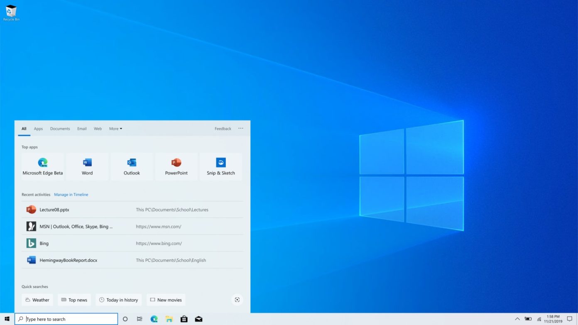
Task: Open Manage in Timeline
Action: (x=71, y=194)
